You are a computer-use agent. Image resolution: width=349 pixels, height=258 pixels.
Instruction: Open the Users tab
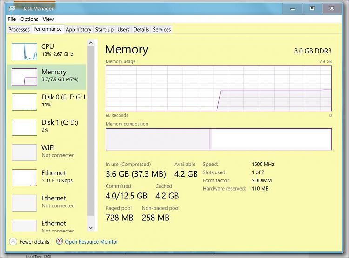[x=123, y=29]
